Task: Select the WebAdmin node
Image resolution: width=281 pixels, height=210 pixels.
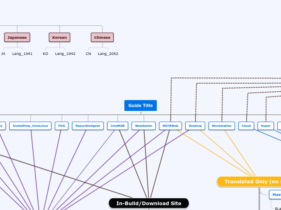Action: pos(144,126)
